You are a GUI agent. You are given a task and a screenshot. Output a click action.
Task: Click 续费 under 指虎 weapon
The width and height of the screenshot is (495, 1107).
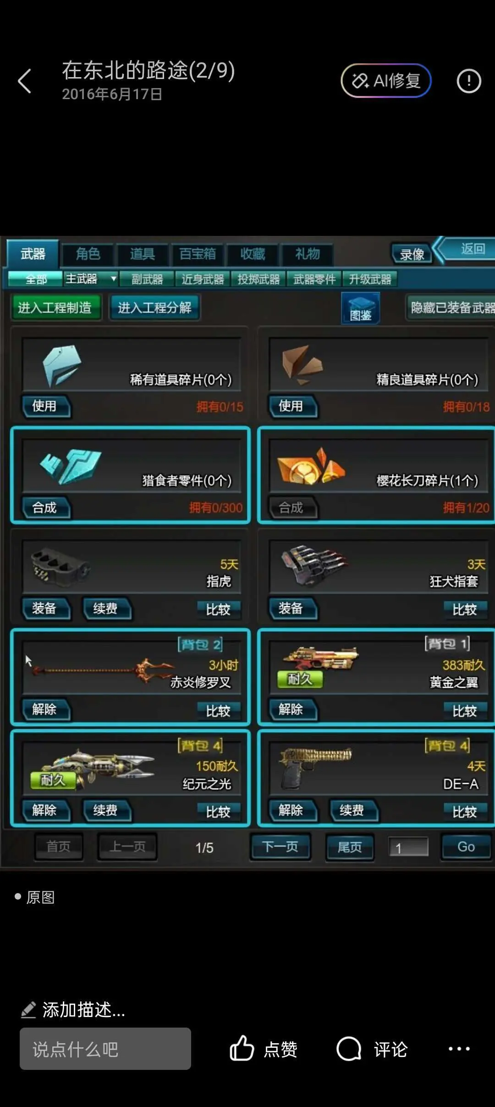coord(106,609)
